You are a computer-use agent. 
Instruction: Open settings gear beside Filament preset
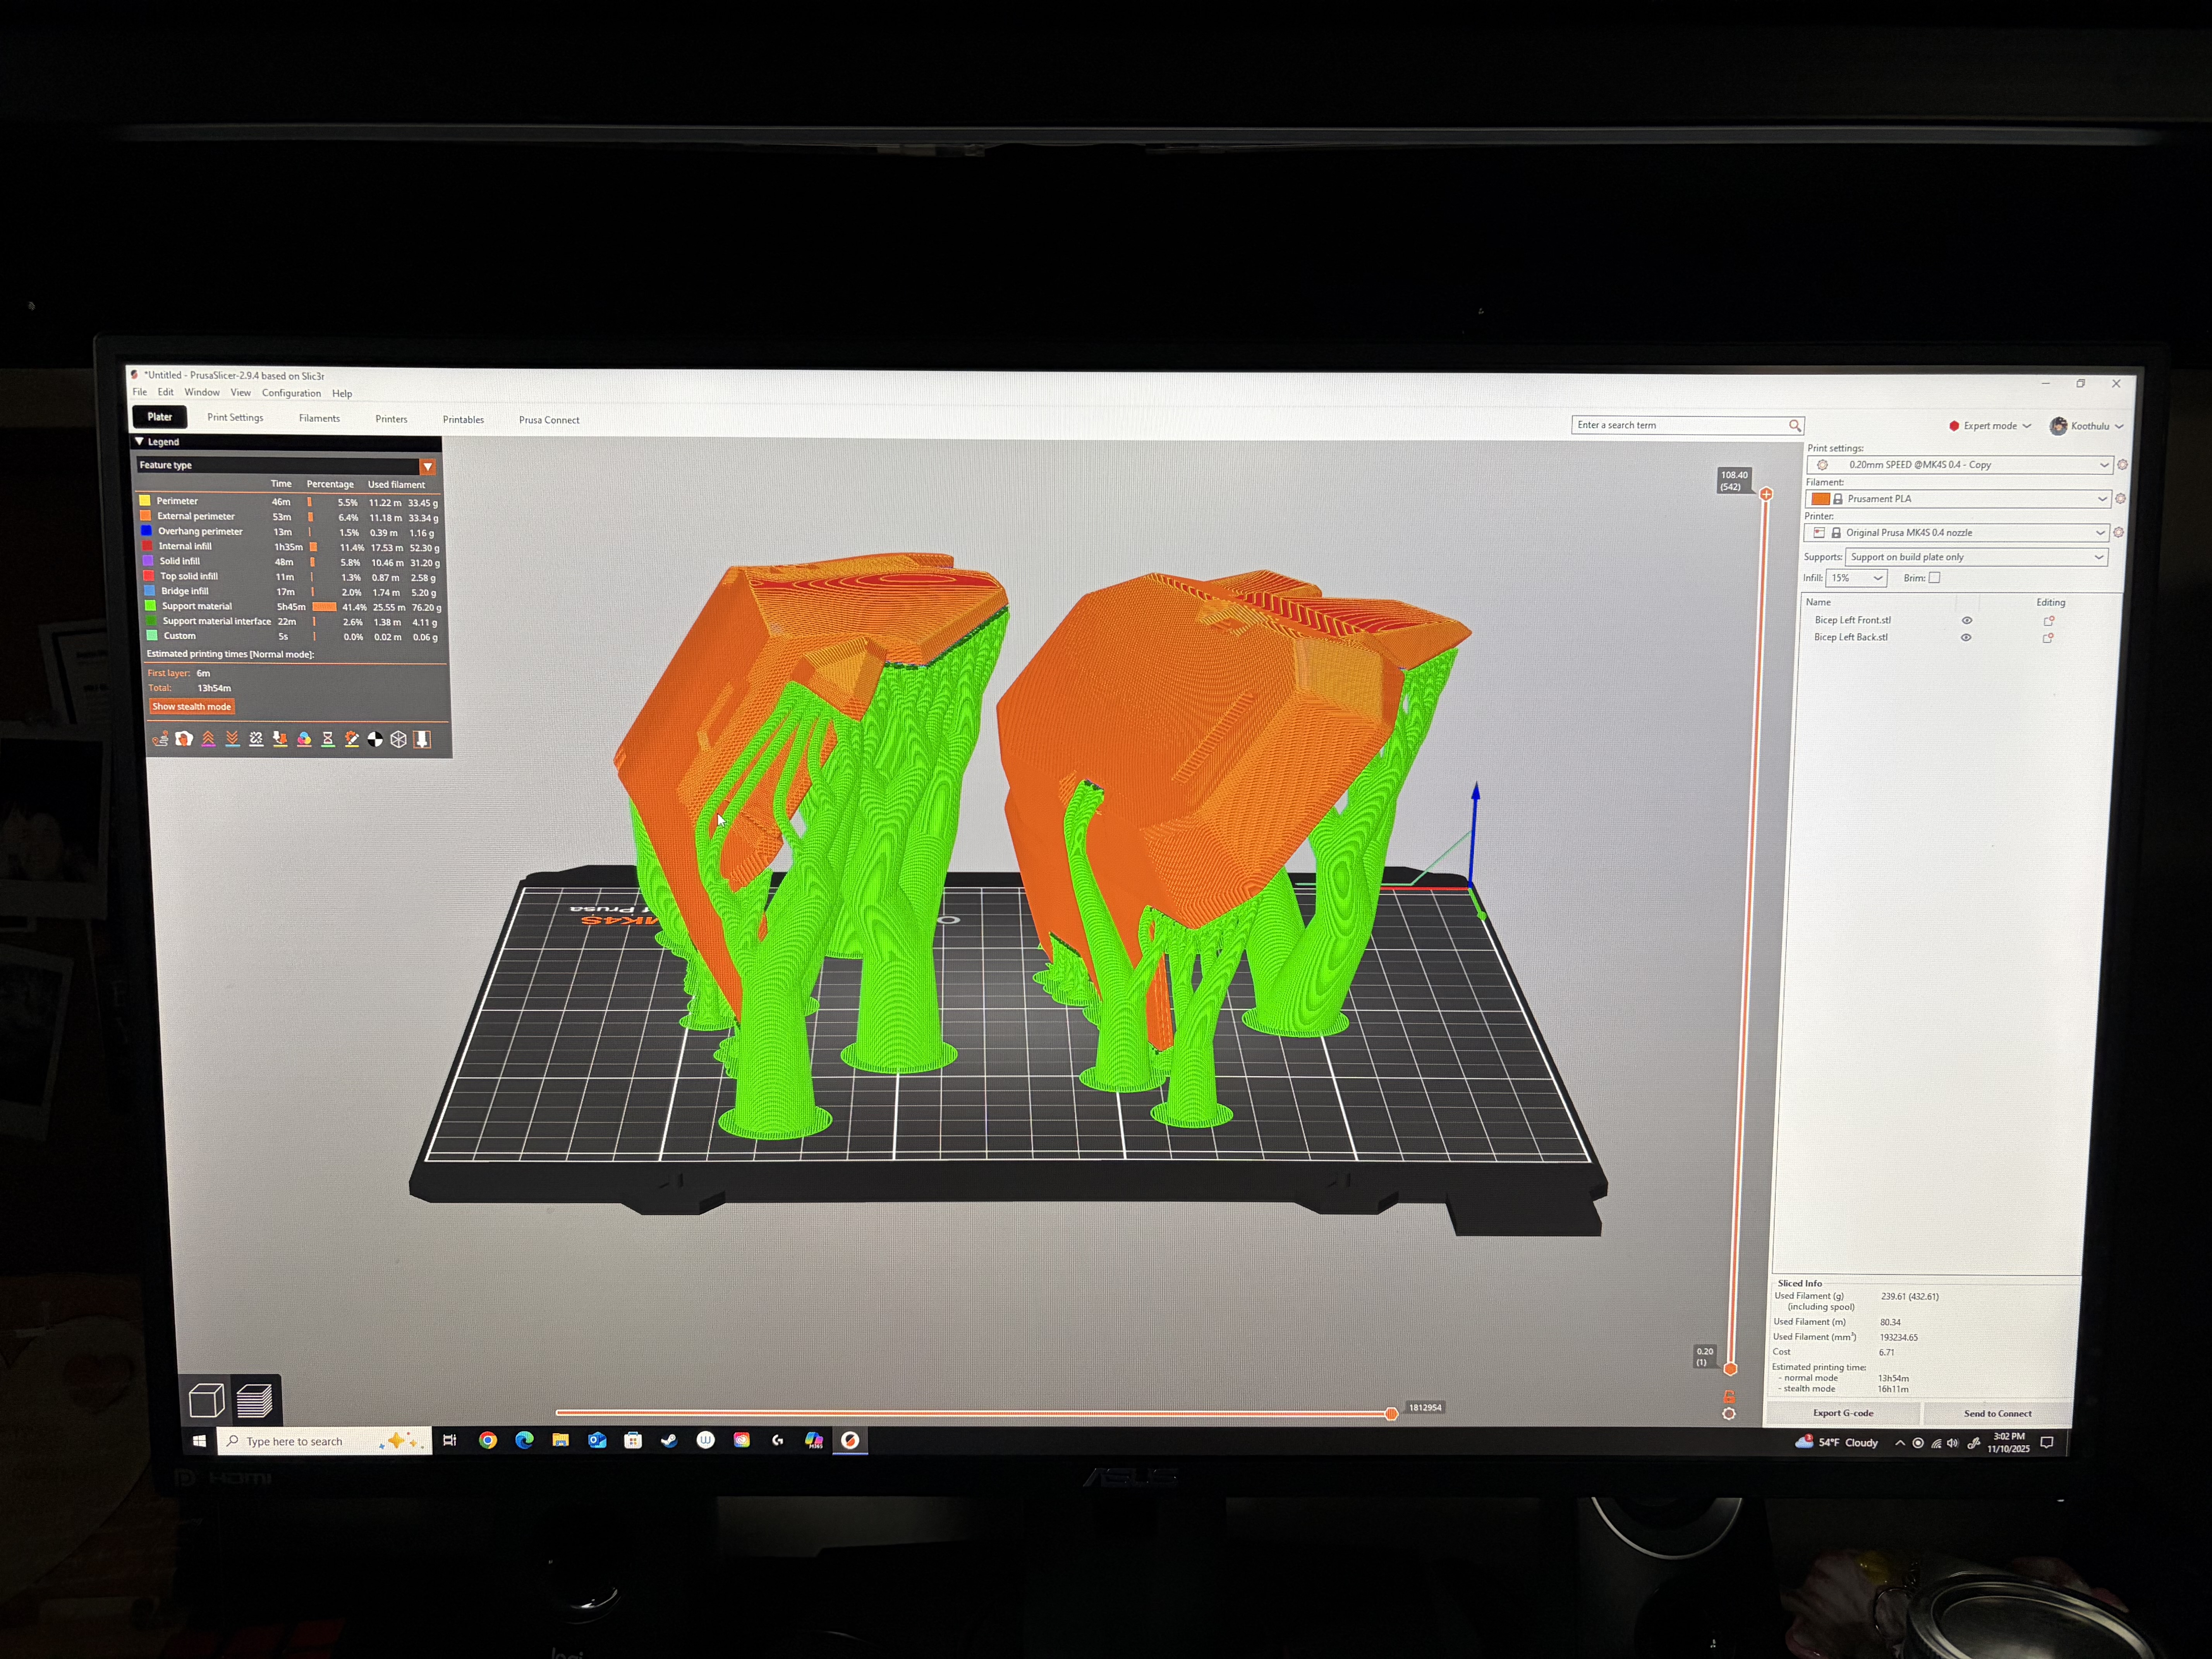[2120, 499]
